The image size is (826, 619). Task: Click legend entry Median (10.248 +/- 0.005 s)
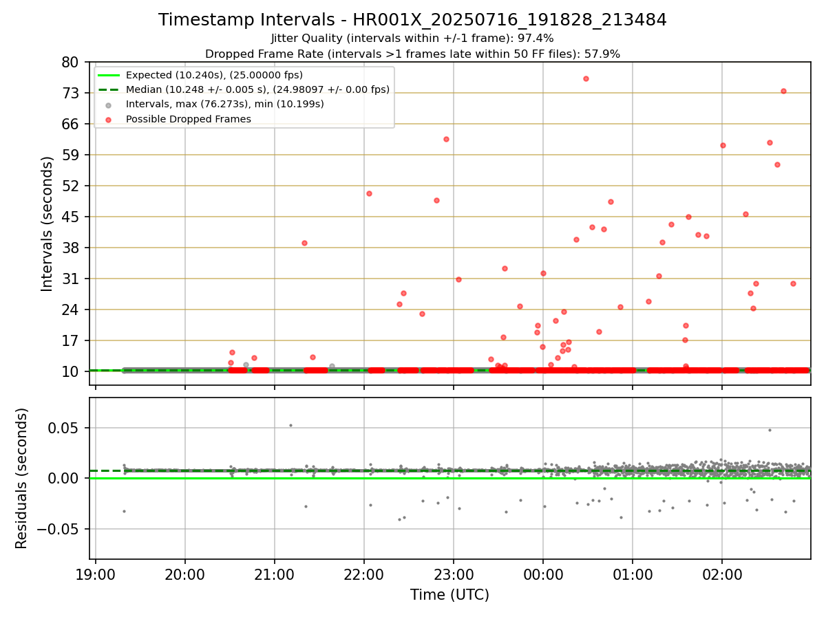click(x=257, y=89)
